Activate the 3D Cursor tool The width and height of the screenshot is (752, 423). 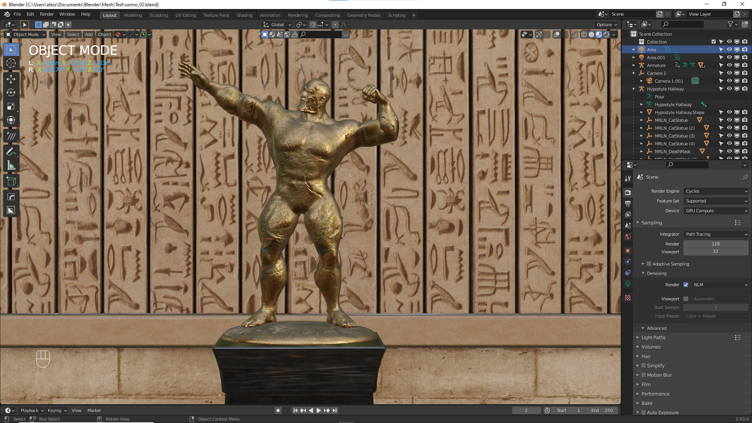click(11, 63)
